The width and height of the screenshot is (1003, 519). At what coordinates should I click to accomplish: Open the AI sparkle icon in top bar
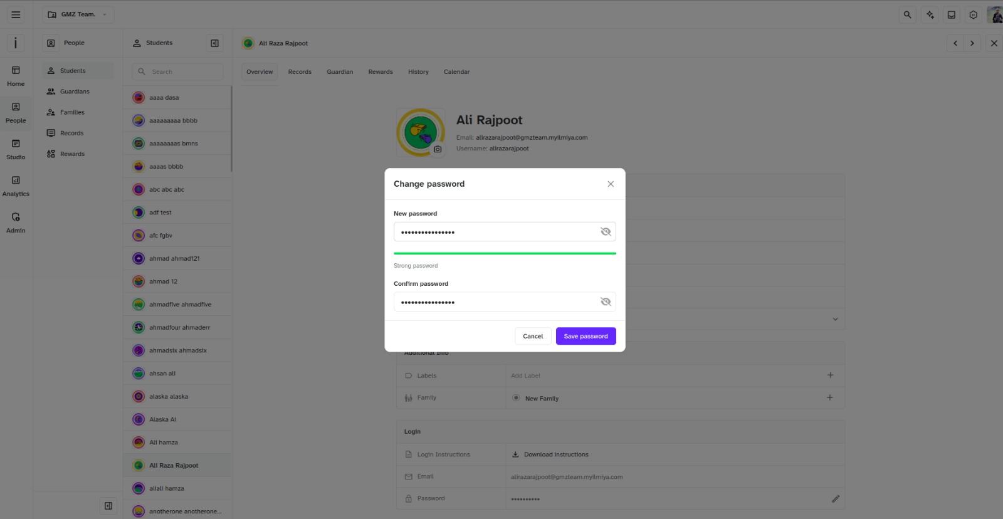pos(930,14)
